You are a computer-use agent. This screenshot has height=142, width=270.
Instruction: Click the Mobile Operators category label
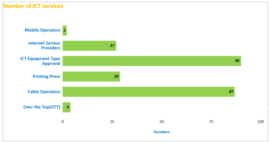click(42, 30)
